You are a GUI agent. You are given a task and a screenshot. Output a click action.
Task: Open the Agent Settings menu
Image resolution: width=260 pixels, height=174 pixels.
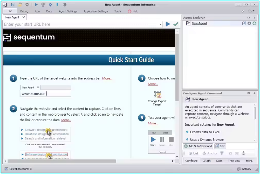pos(68,11)
